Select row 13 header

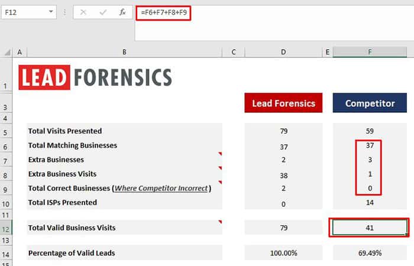click(x=6, y=240)
